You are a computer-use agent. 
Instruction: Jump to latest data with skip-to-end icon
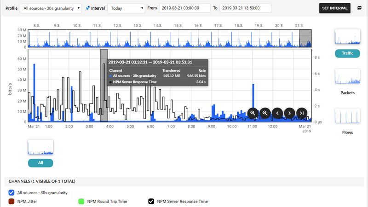(x=301, y=113)
